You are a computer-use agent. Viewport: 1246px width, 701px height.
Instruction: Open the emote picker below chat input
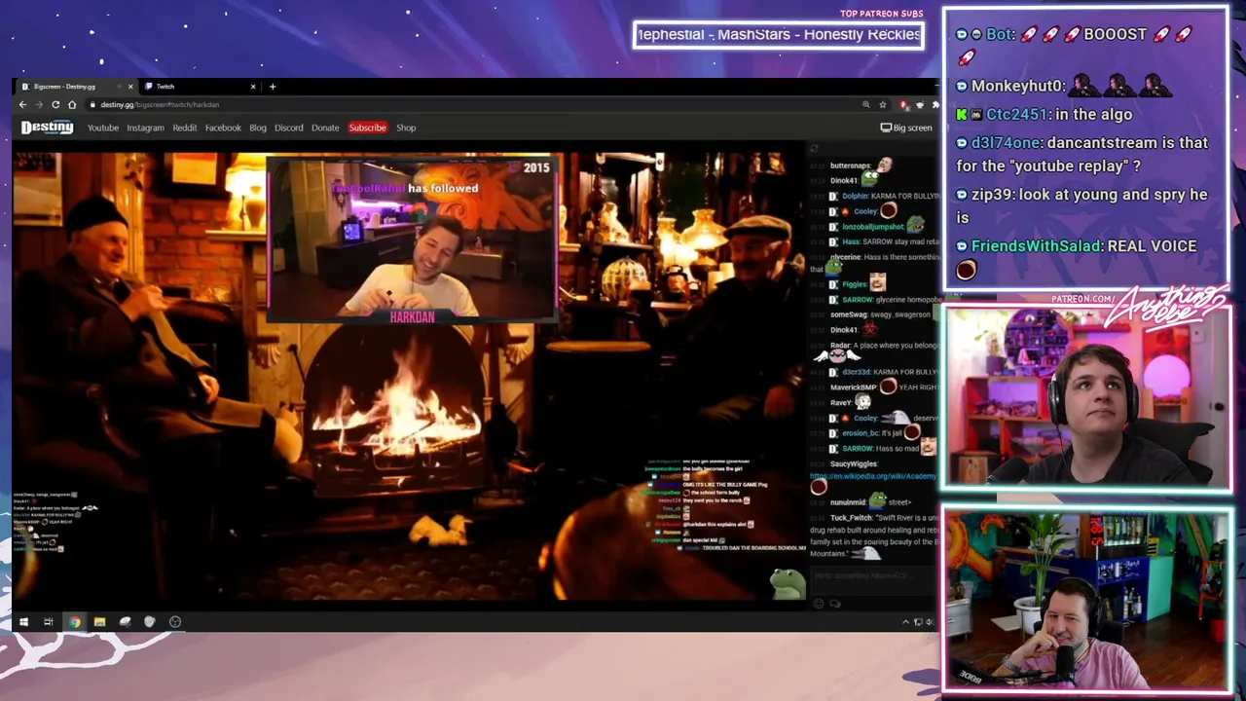(819, 604)
